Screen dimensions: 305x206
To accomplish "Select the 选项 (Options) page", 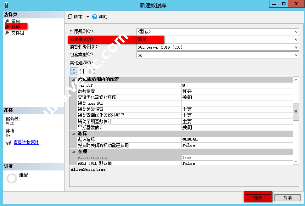I will (15, 27).
